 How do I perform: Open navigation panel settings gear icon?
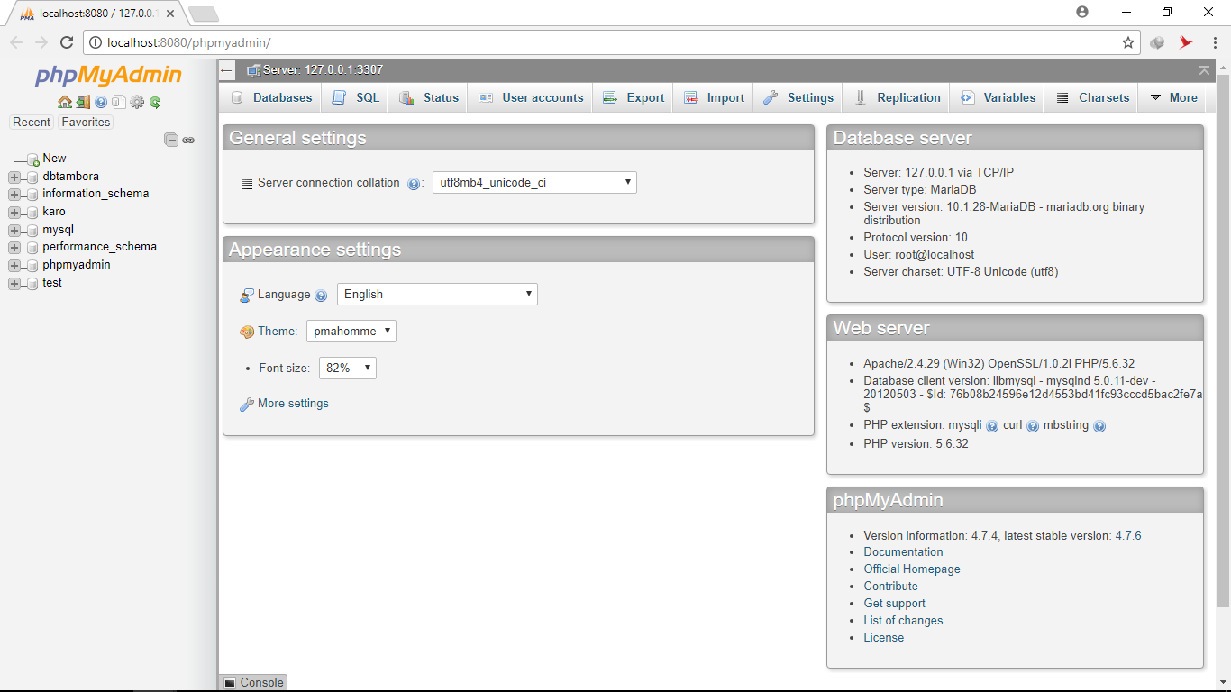tap(137, 102)
